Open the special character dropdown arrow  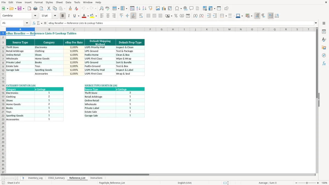(181, 8)
